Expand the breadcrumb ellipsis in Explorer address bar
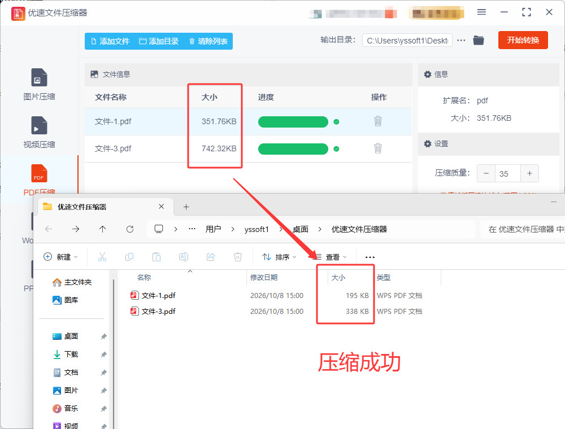 tap(192, 229)
